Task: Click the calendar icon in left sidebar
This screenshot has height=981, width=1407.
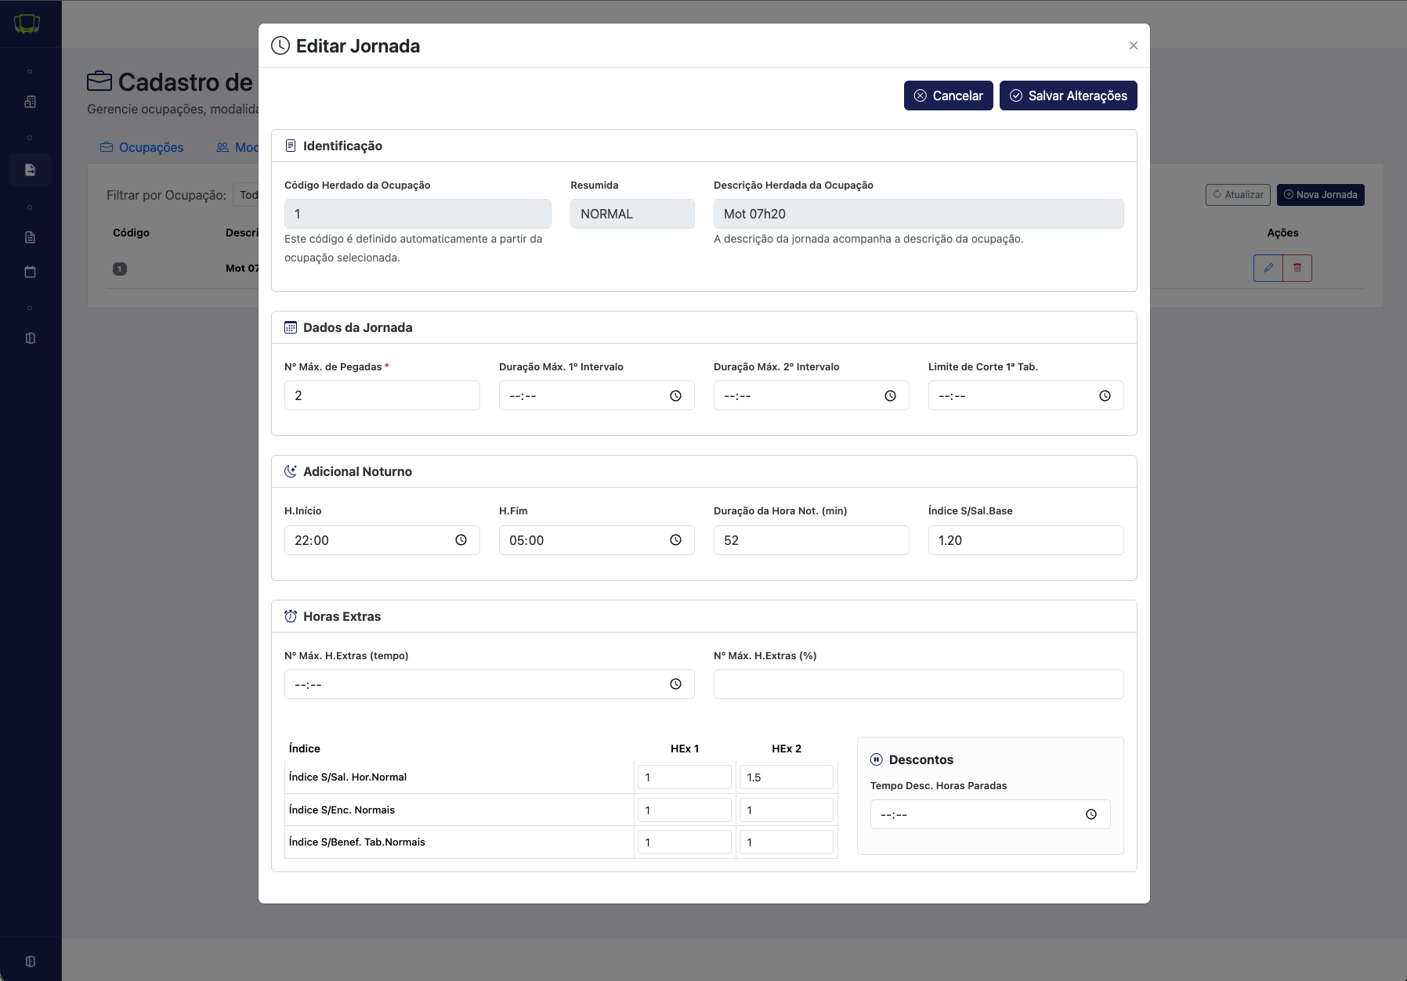Action: coord(31,272)
